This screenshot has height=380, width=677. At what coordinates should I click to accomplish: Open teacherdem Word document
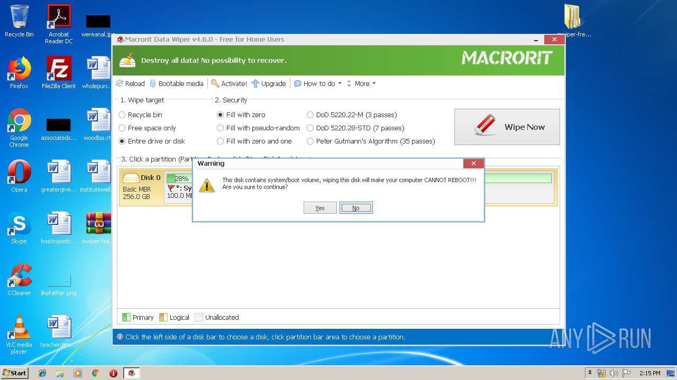[x=59, y=331]
